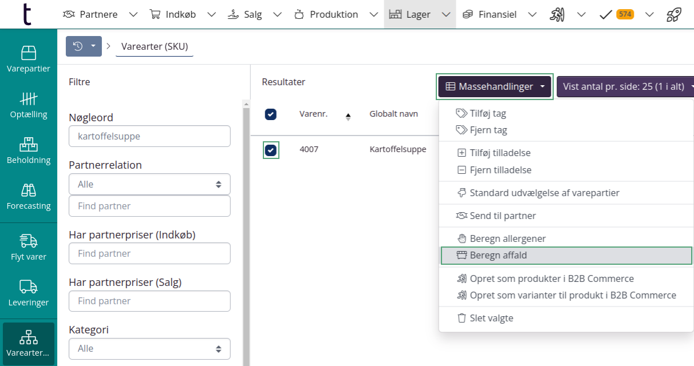Click the Nøgleord keyword input field
This screenshot has width=694, height=366.
pyautogui.click(x=149, y=137)
